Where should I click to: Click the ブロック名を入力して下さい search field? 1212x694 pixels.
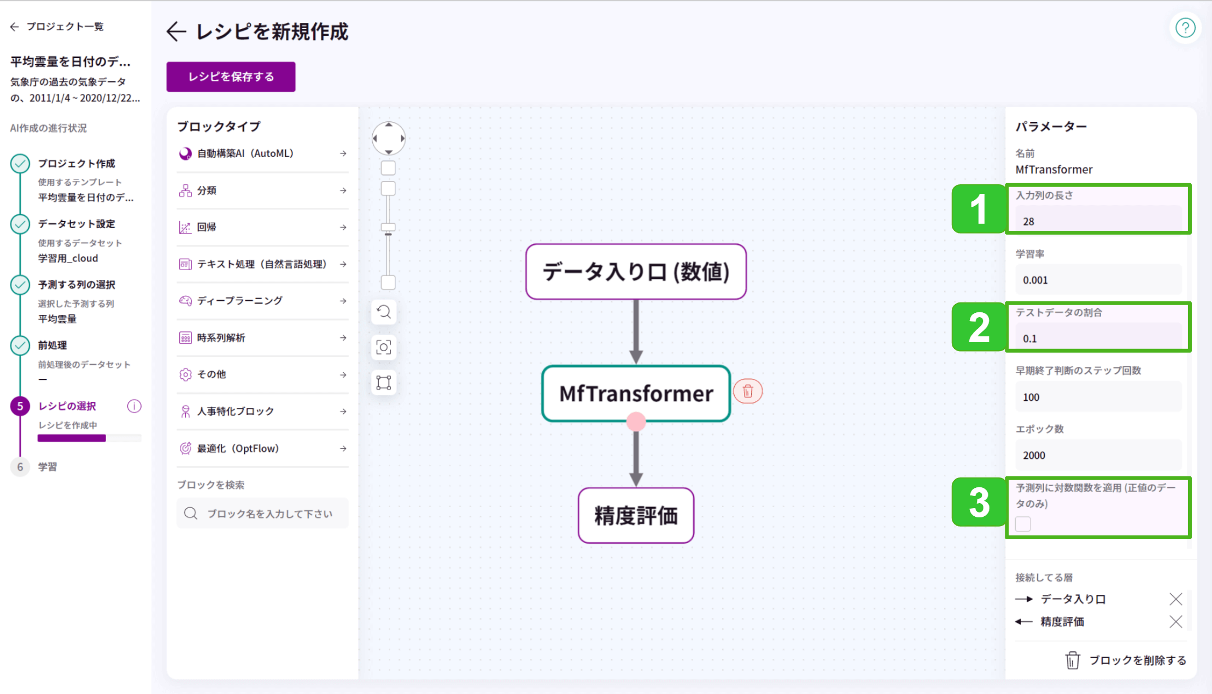[262, 513]
